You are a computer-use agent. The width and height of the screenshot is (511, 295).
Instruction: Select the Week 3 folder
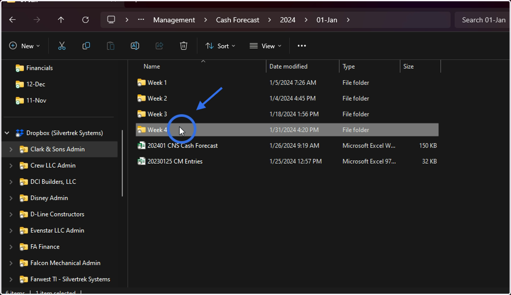click(287, 114)
